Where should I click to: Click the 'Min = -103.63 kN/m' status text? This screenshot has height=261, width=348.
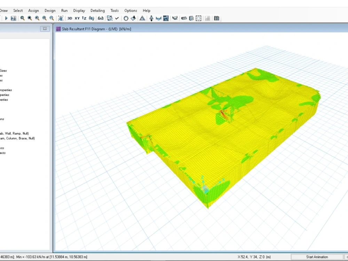pos(31,257)
